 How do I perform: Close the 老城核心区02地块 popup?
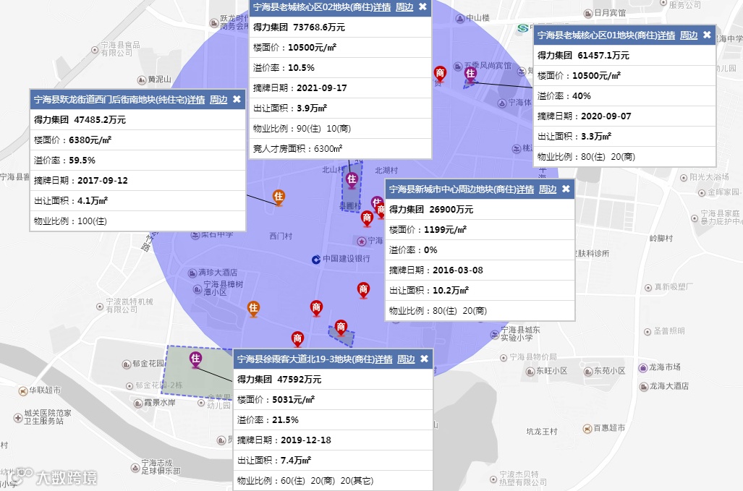423,7
